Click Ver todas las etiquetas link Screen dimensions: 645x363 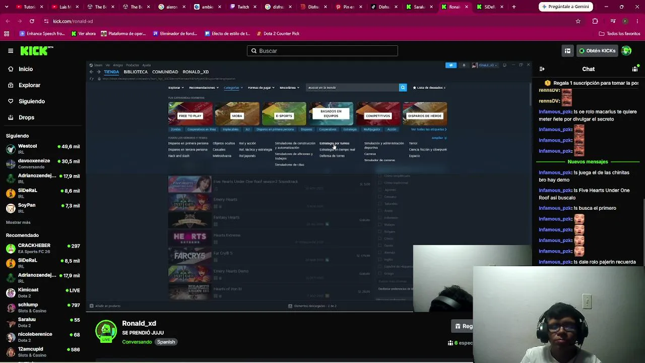pyautogui.click(x=429, y=130)
